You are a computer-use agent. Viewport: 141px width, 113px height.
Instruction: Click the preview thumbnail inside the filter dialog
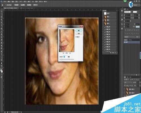click(x=67, y=41)
